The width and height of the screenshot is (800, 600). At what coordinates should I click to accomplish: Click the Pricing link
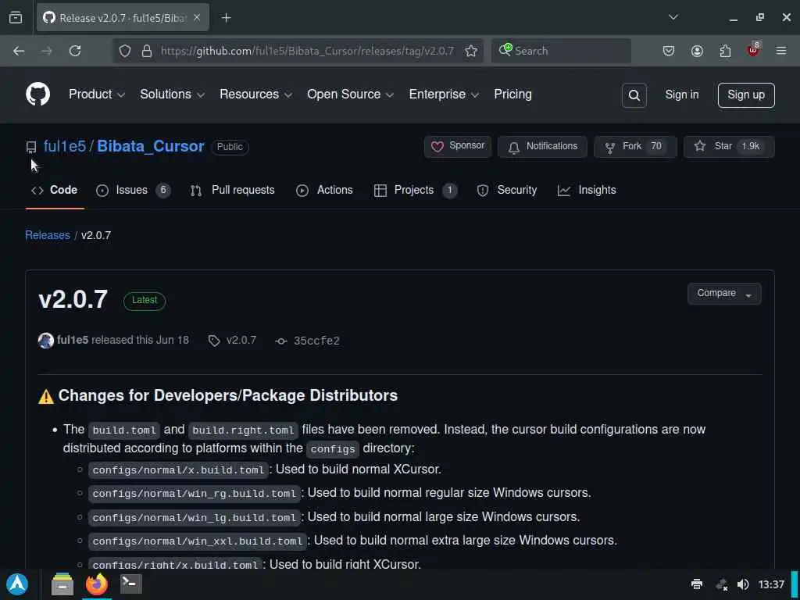point(512,95)
